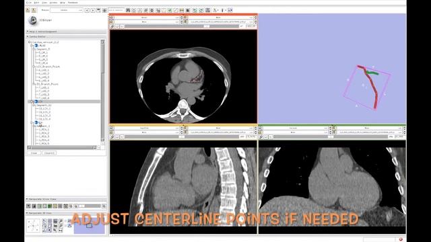The height and width of the screenshot is (242, 431).
Task: Select the Segment_1 node in the tree
Action: (43, 126)
